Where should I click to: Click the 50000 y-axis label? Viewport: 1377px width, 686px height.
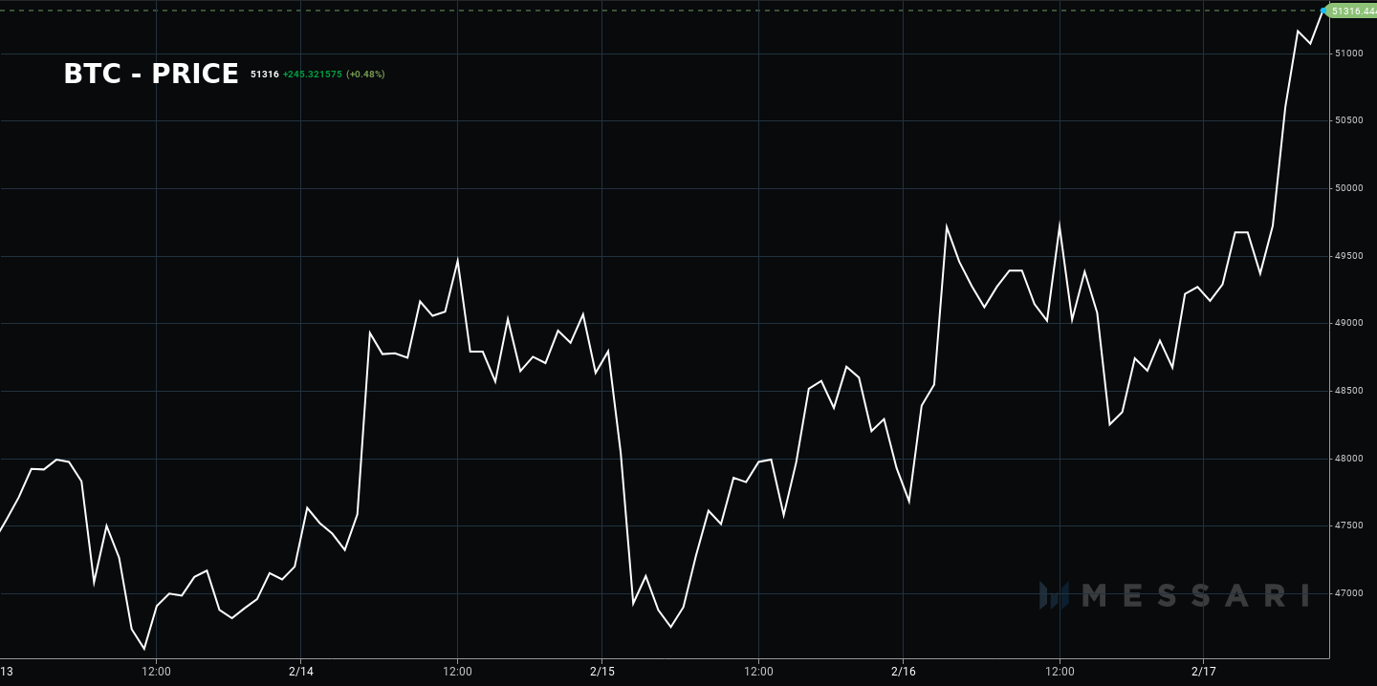(1349, 188)
